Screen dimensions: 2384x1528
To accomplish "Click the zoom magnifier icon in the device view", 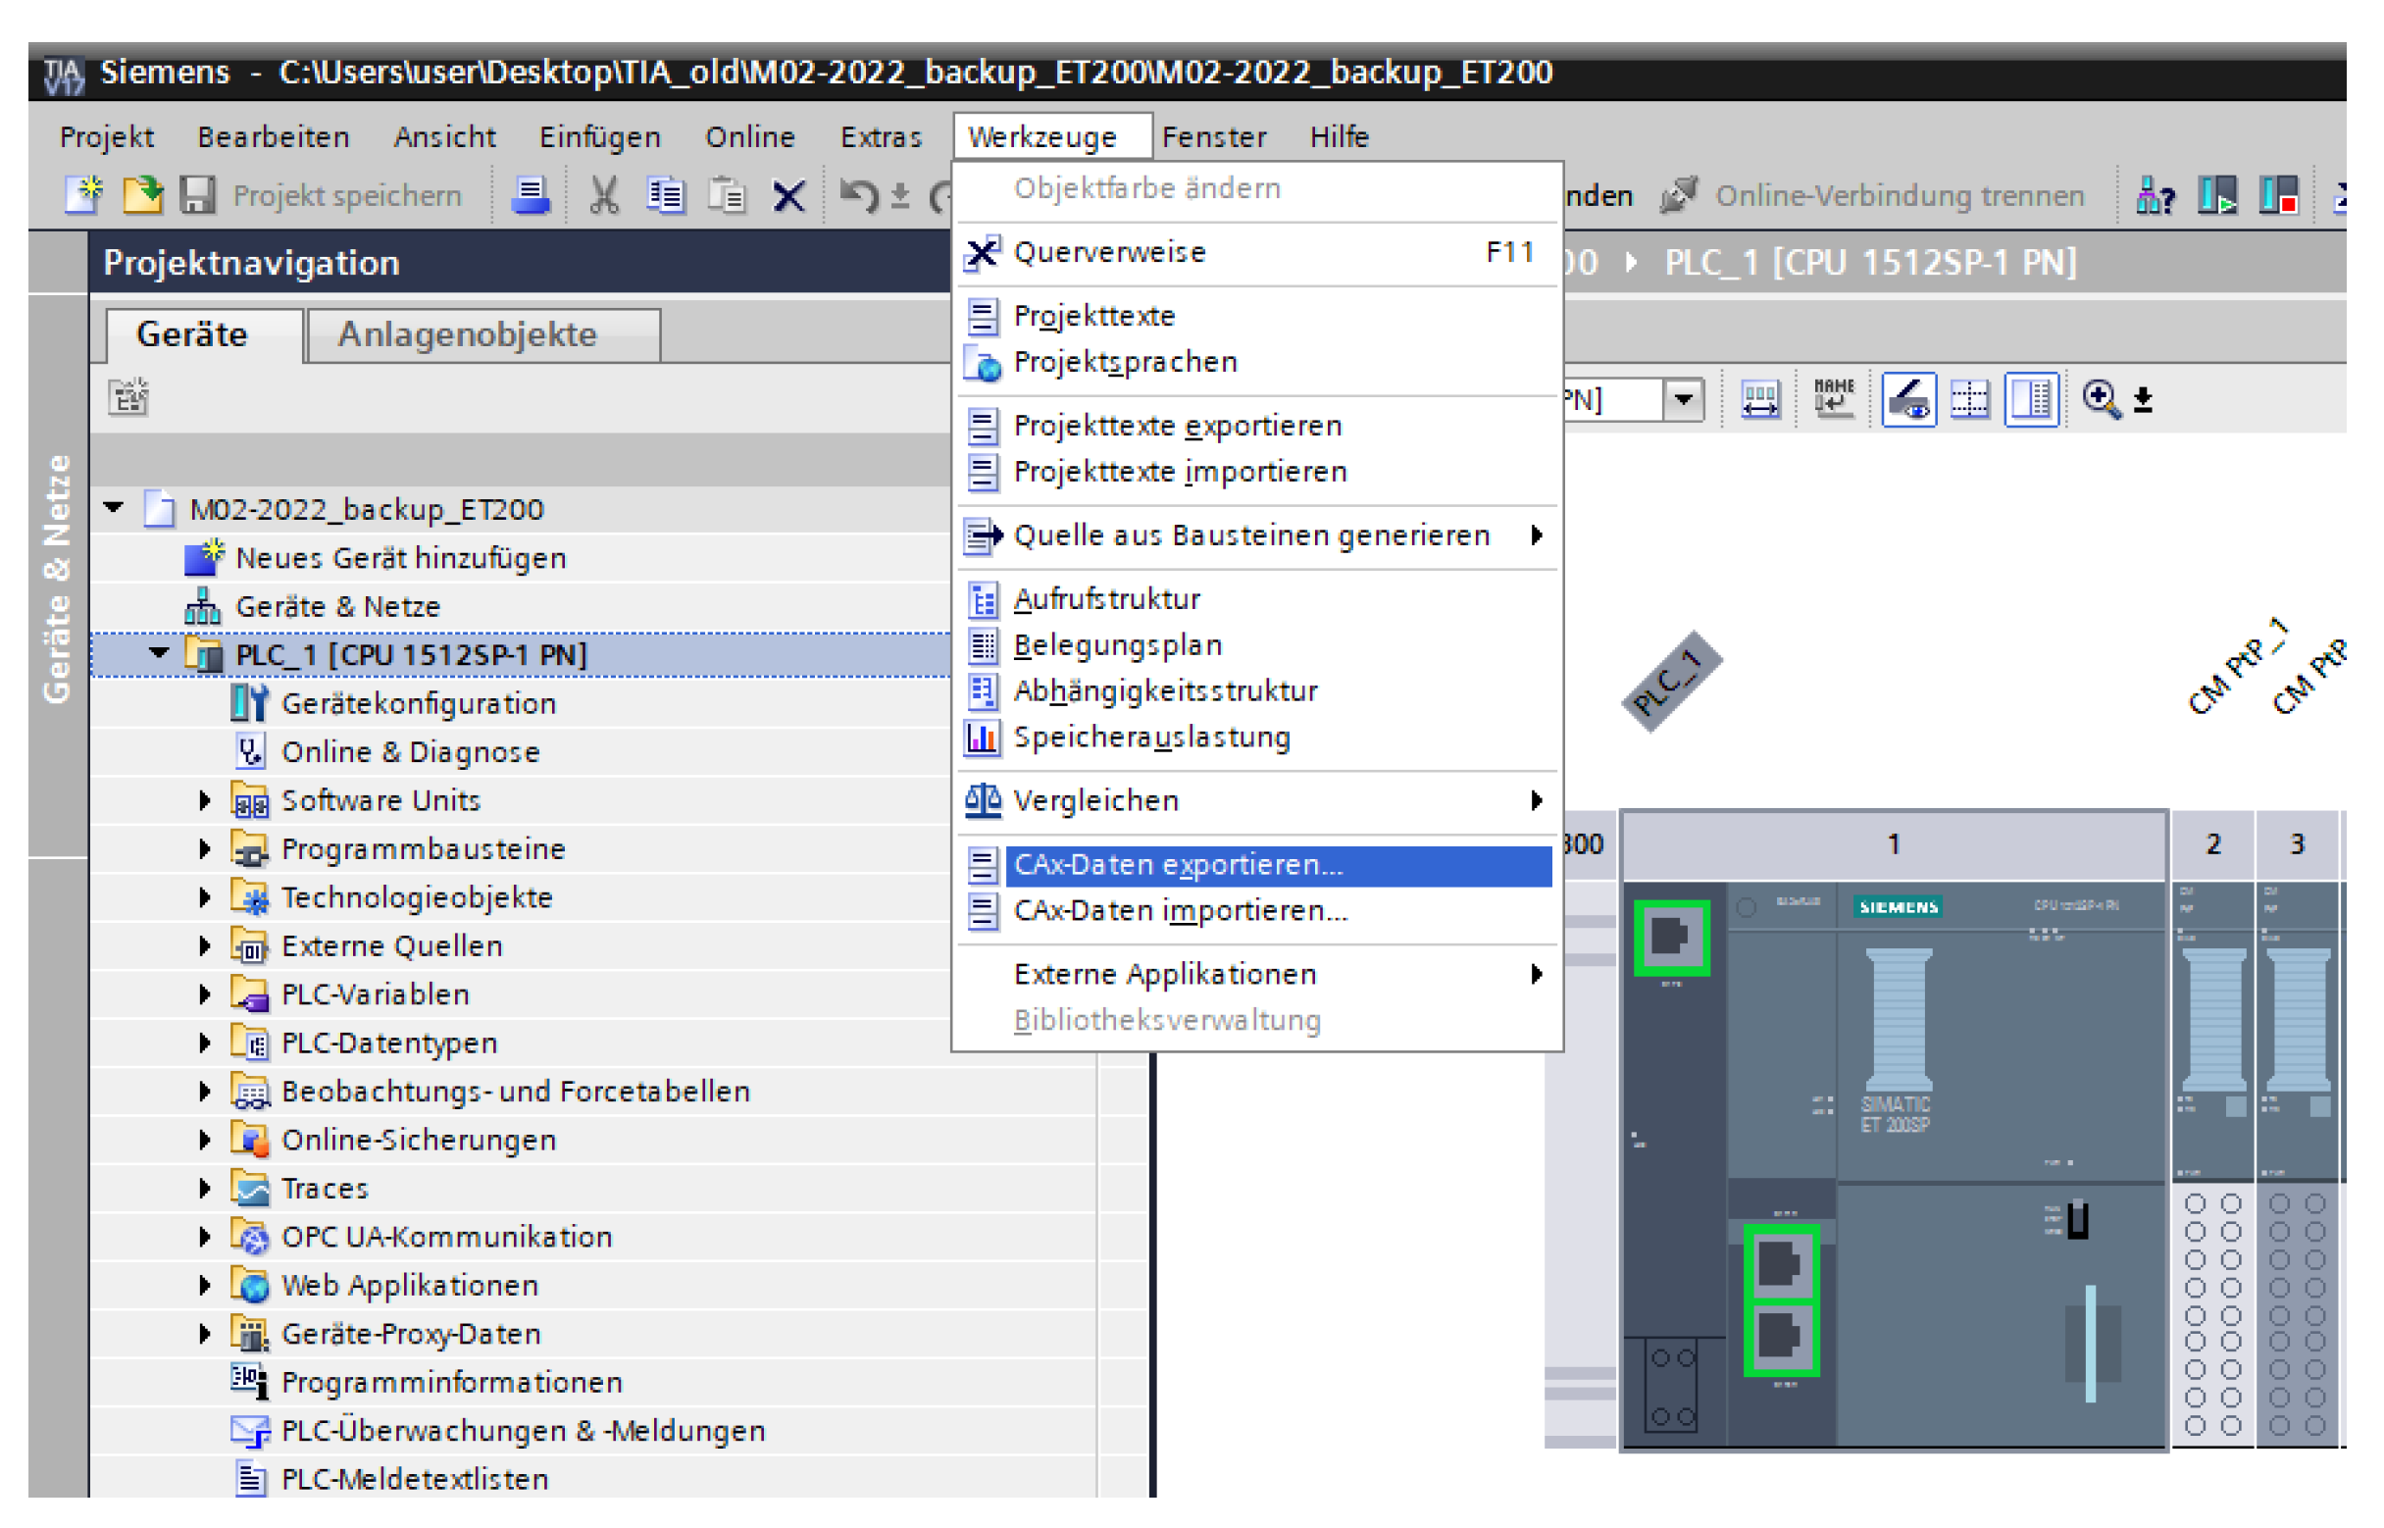I will pyautogui.click(x=2101, y=399).
